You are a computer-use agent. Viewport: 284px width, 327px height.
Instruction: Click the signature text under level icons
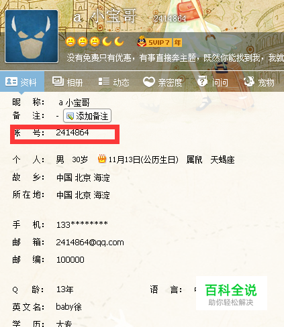click(175, 58)
